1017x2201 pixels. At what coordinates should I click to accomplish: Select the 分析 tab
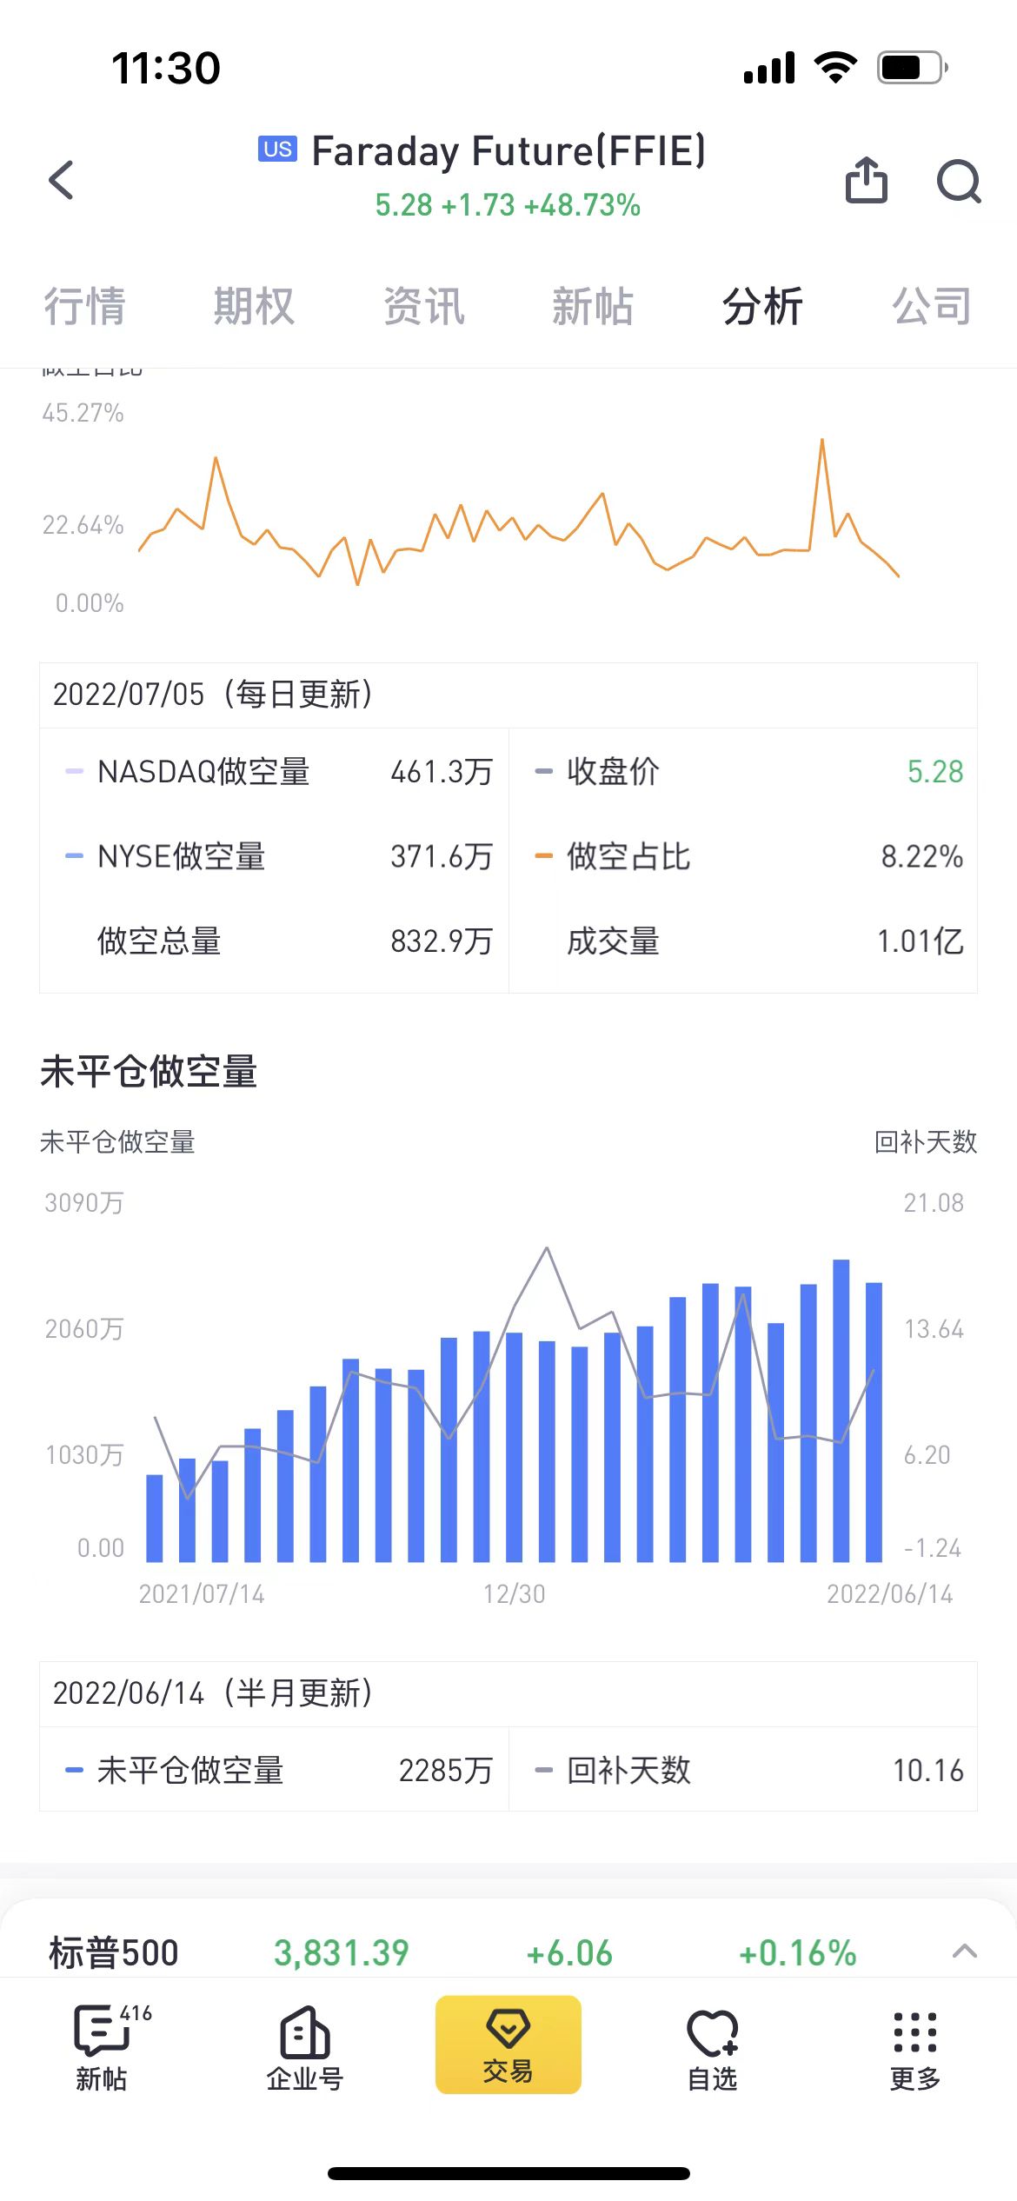coord(762,306)
